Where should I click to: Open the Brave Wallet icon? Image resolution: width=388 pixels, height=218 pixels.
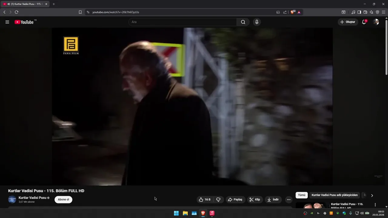(x=365, y=12)
